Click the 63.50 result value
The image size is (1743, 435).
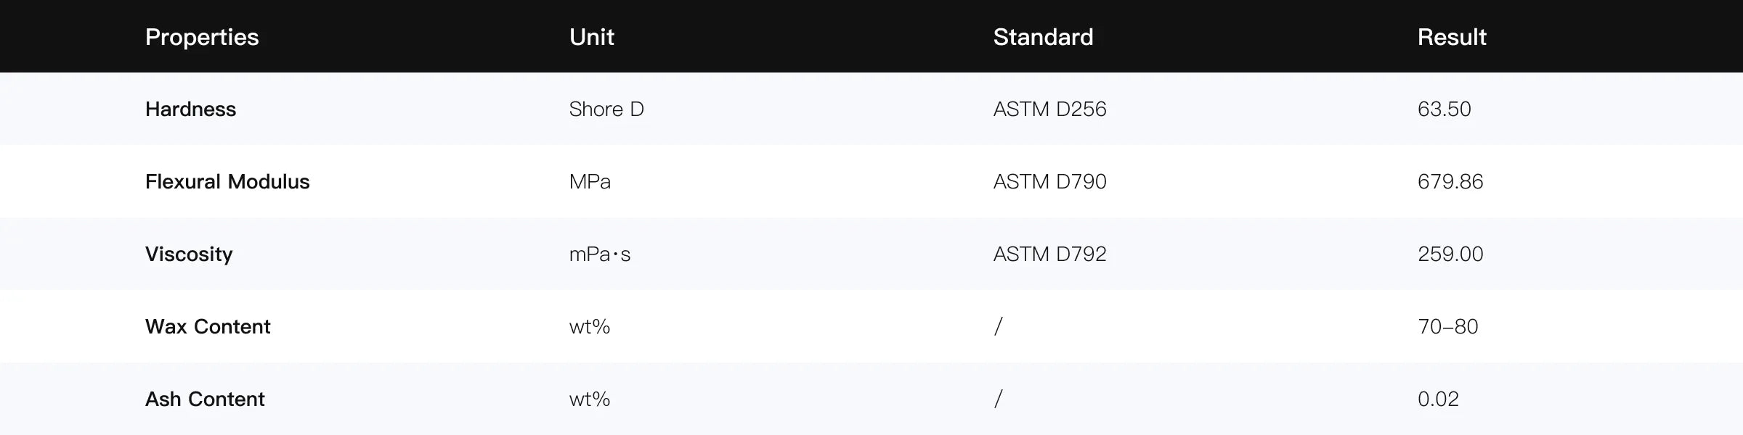pos(1444,109)
